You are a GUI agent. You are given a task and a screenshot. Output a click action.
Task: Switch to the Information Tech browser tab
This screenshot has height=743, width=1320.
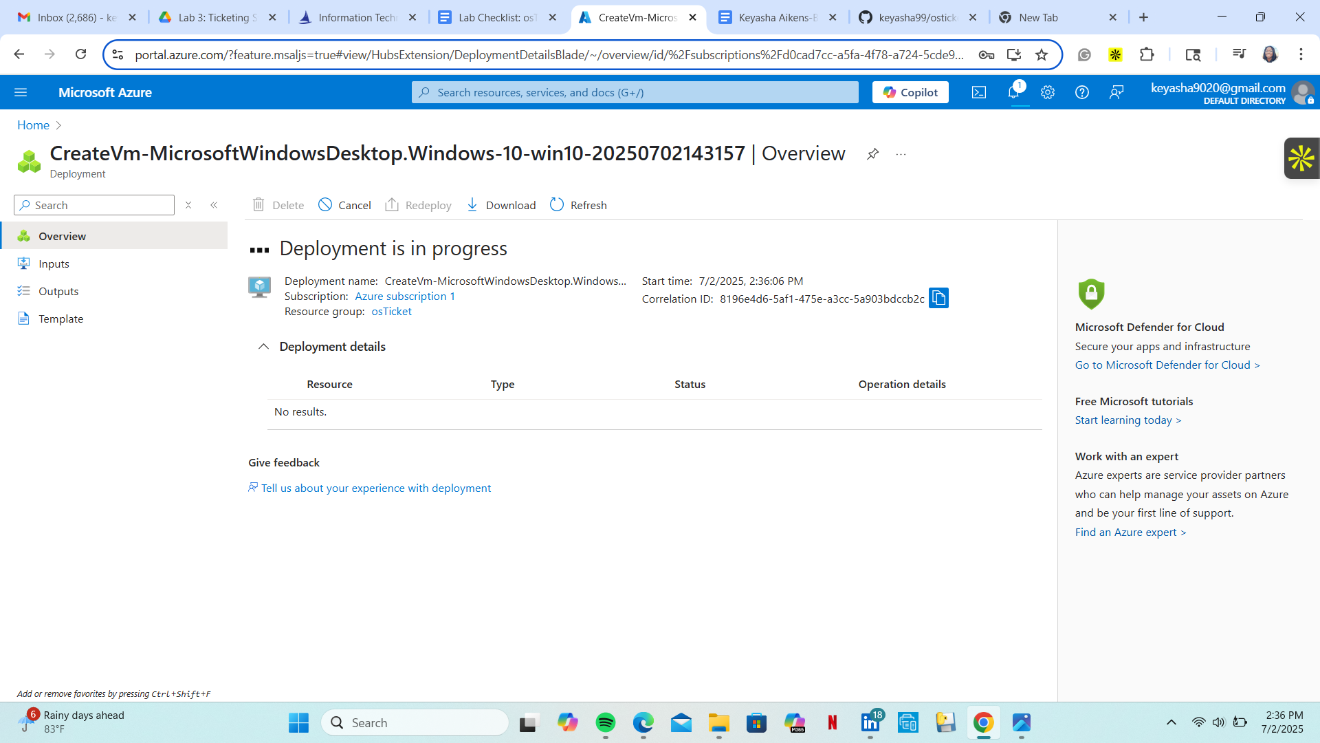click(357, 17)
